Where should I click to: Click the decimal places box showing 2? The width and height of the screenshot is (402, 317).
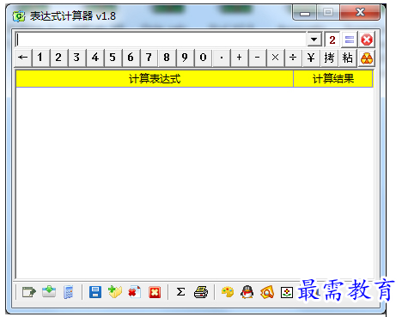click(x=332, y=40)
